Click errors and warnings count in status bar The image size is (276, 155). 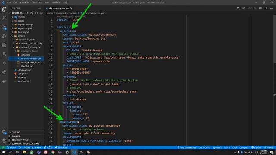(x=48, y=147)
